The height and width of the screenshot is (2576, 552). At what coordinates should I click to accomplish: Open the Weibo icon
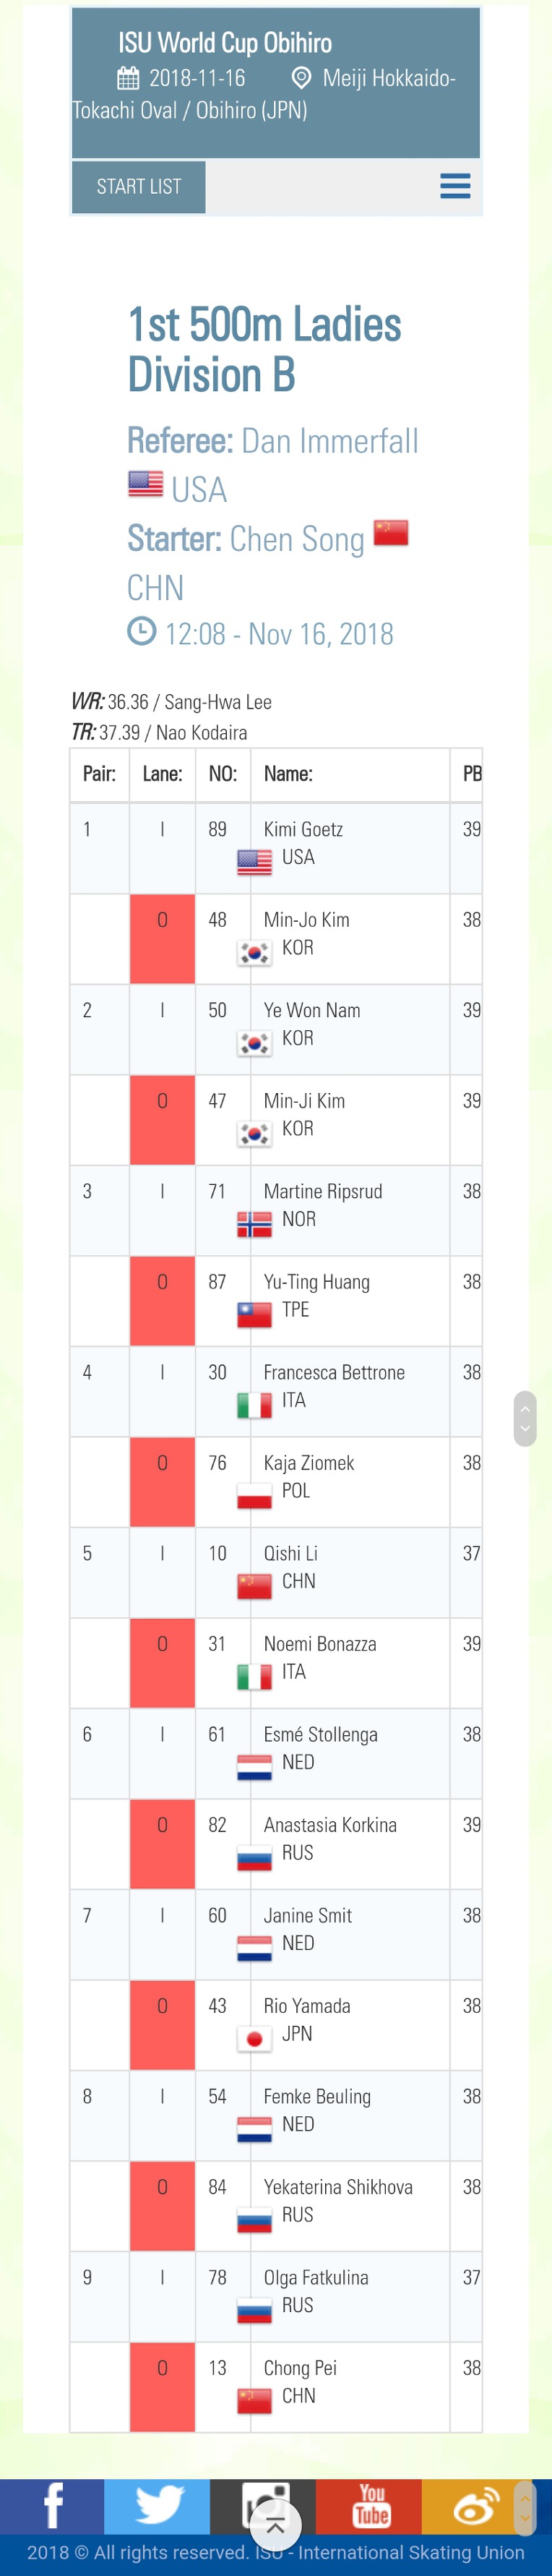click(x=474, y=2506)
